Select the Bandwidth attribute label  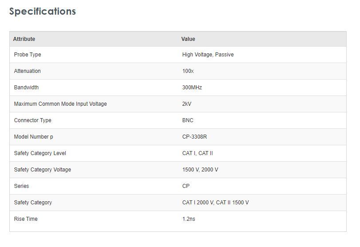(26, 88)
